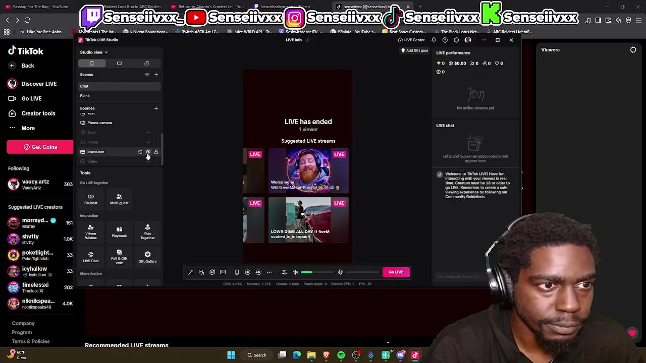Open the Co-host tool

point(91,199)
